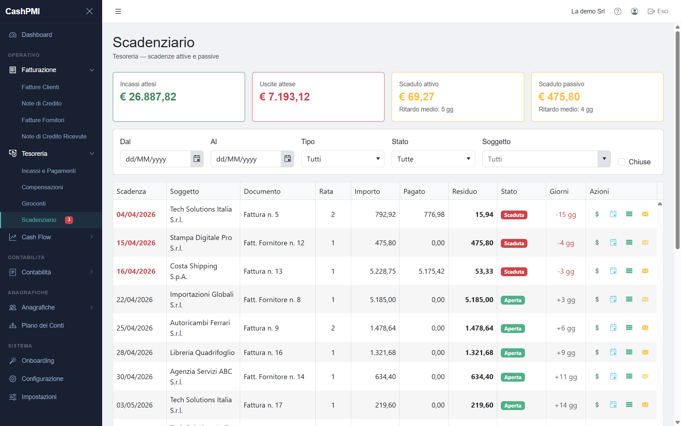681x426 pixels.
Task: Click the Esci logout link
Action: [x=658, y=11]
